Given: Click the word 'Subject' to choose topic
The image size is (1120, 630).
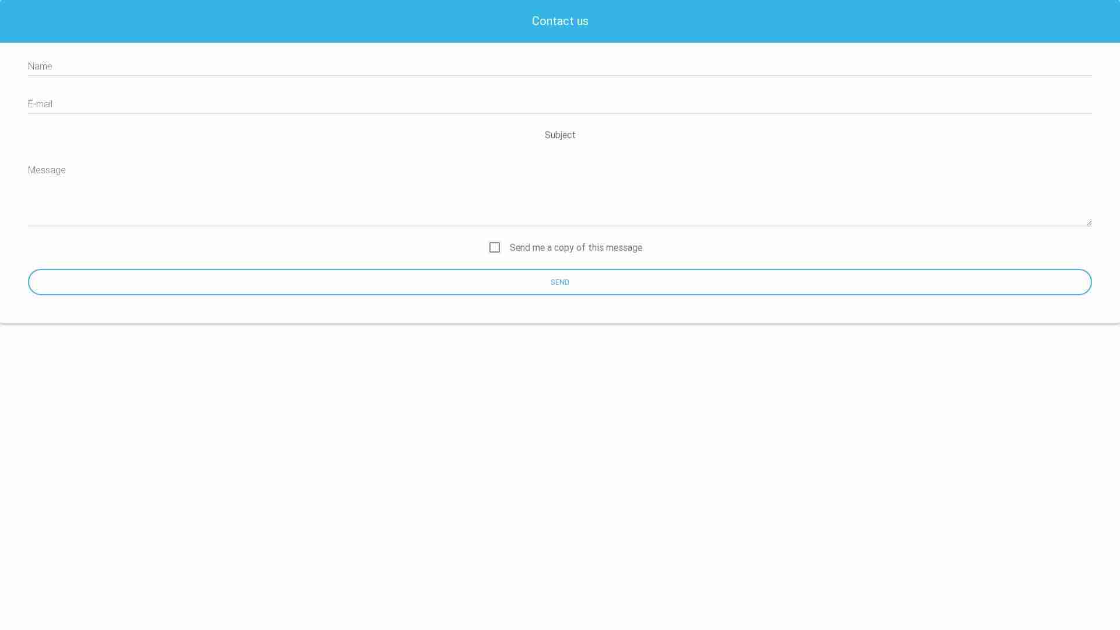Looking at the screenshot, I should point(560,135).
